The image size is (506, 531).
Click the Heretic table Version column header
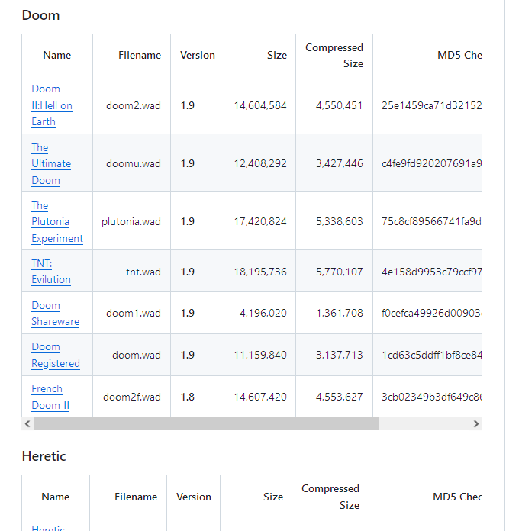[x=194, y=497]
